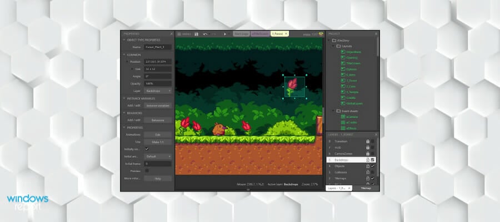Edit the Position value field
This screenshot has width=500, height=222.
[158, 62]
